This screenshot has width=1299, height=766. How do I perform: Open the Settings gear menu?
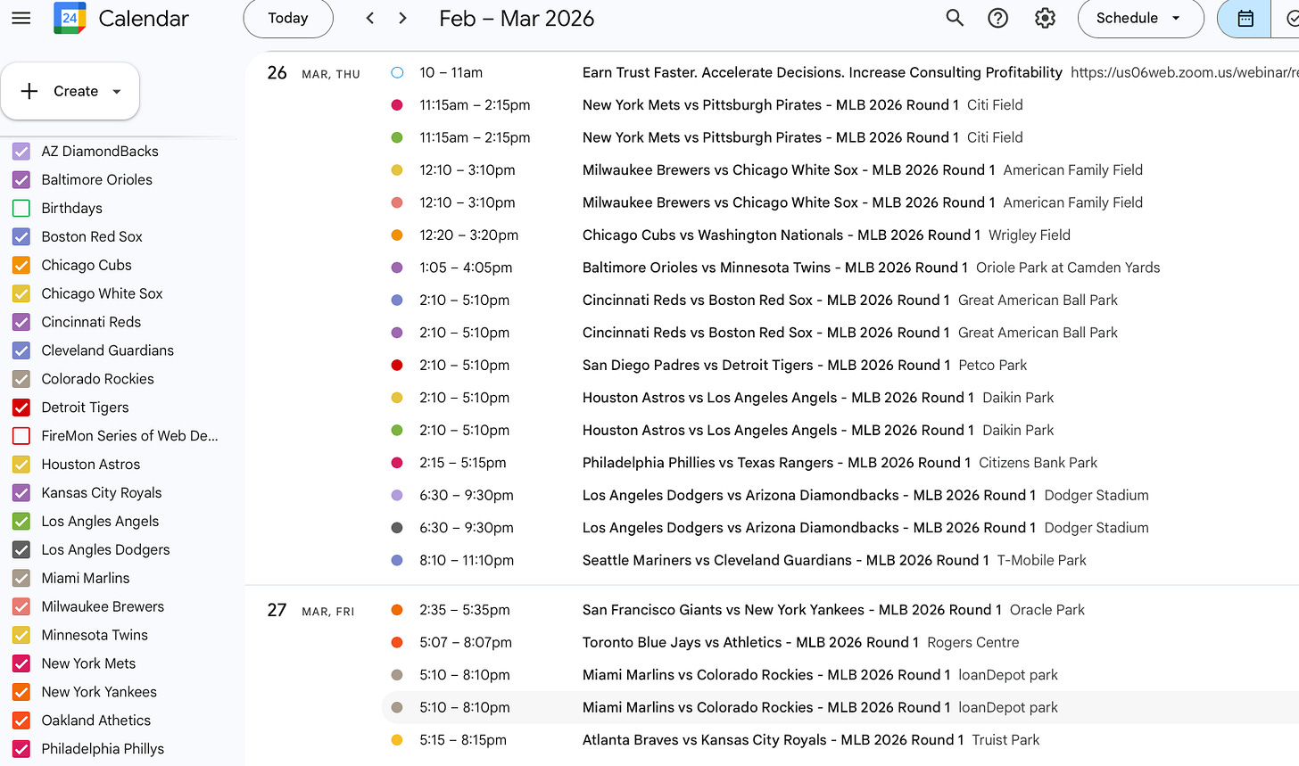[x=1045, y=18]
